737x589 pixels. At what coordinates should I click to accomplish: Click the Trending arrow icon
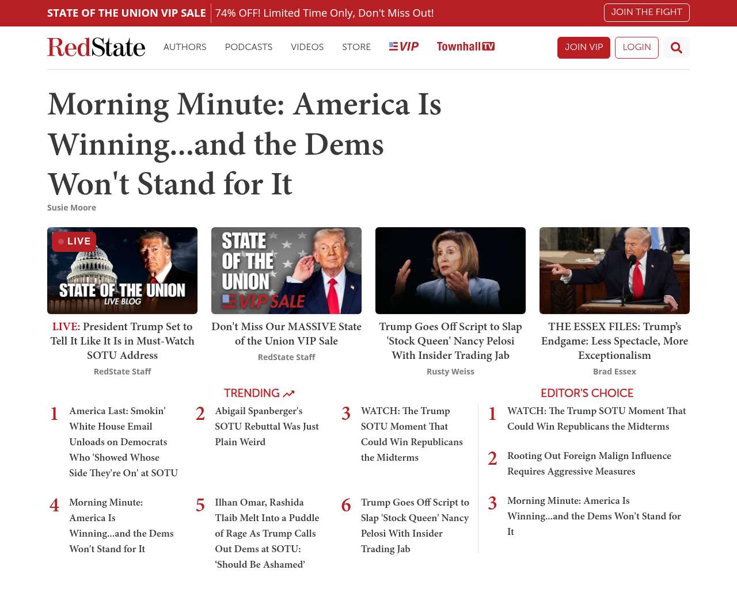coord(288,394)
